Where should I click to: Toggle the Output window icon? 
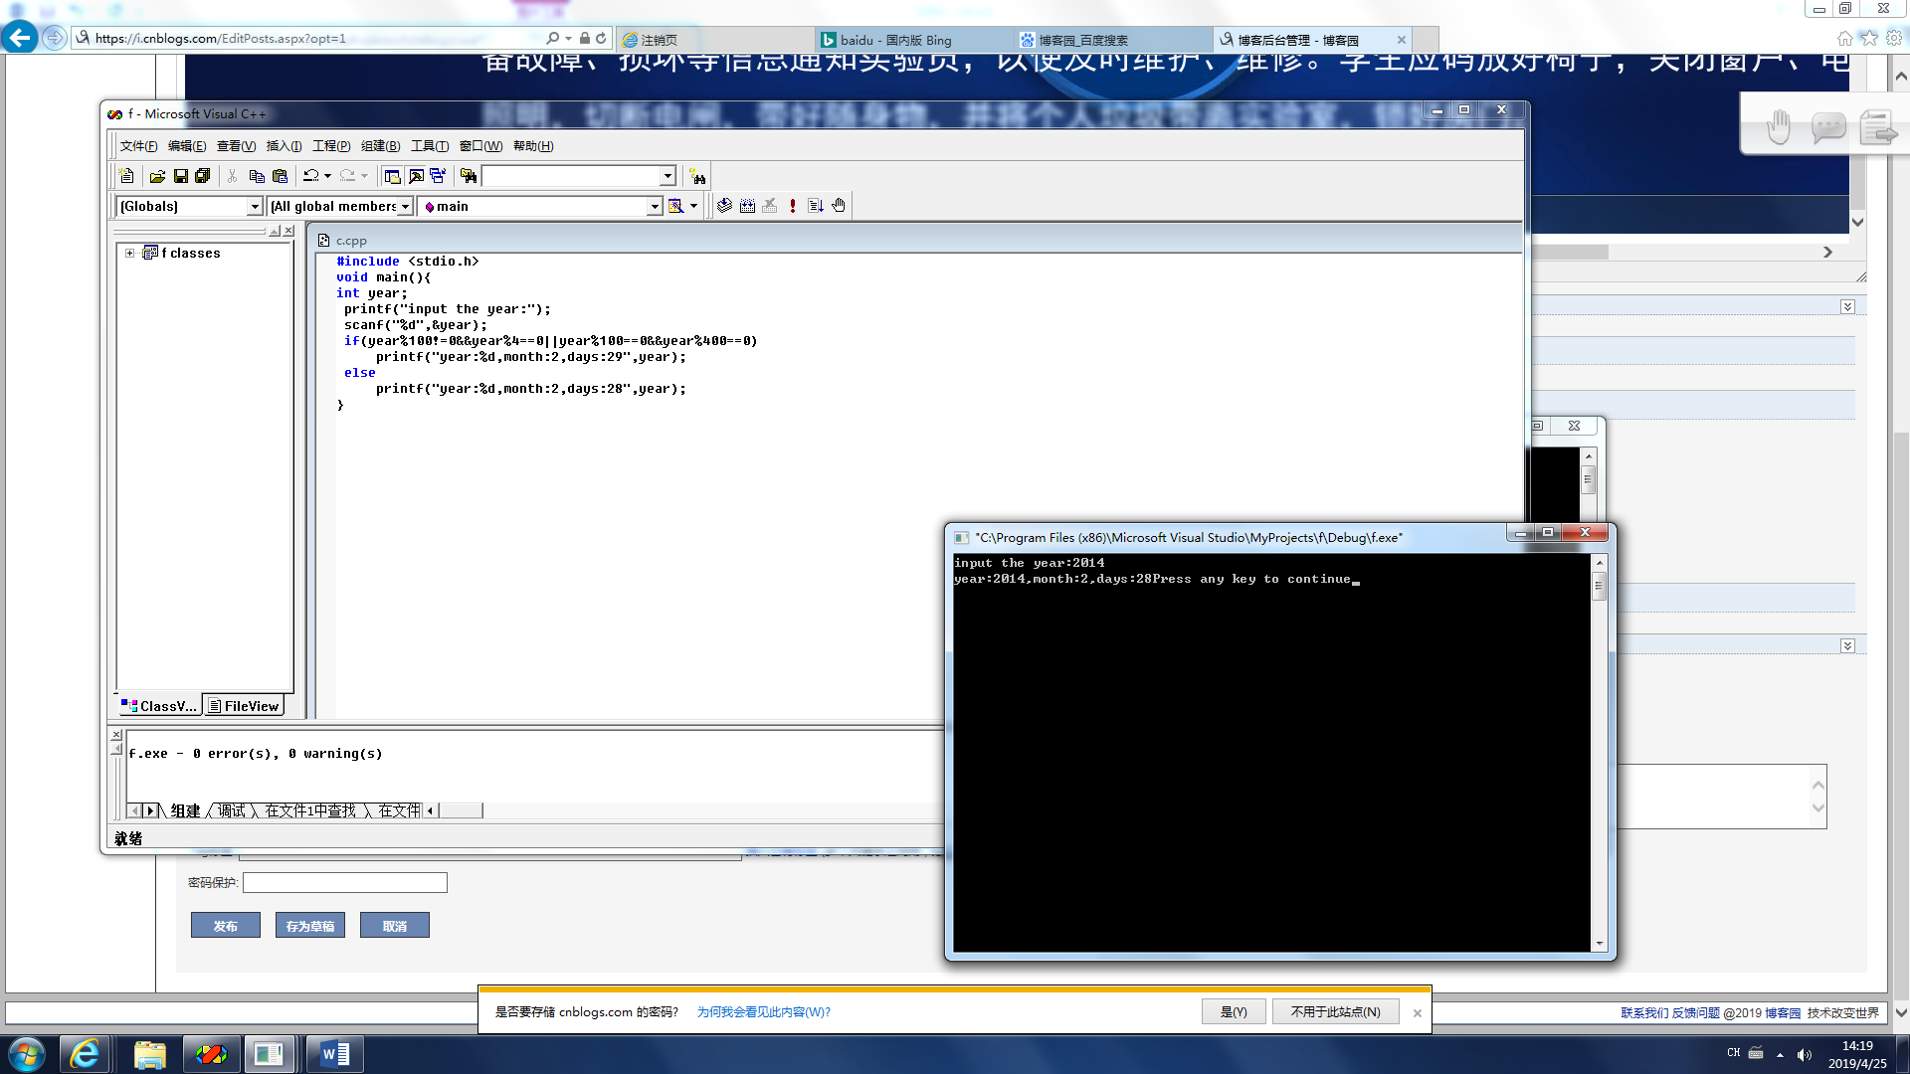pos(416,176)
